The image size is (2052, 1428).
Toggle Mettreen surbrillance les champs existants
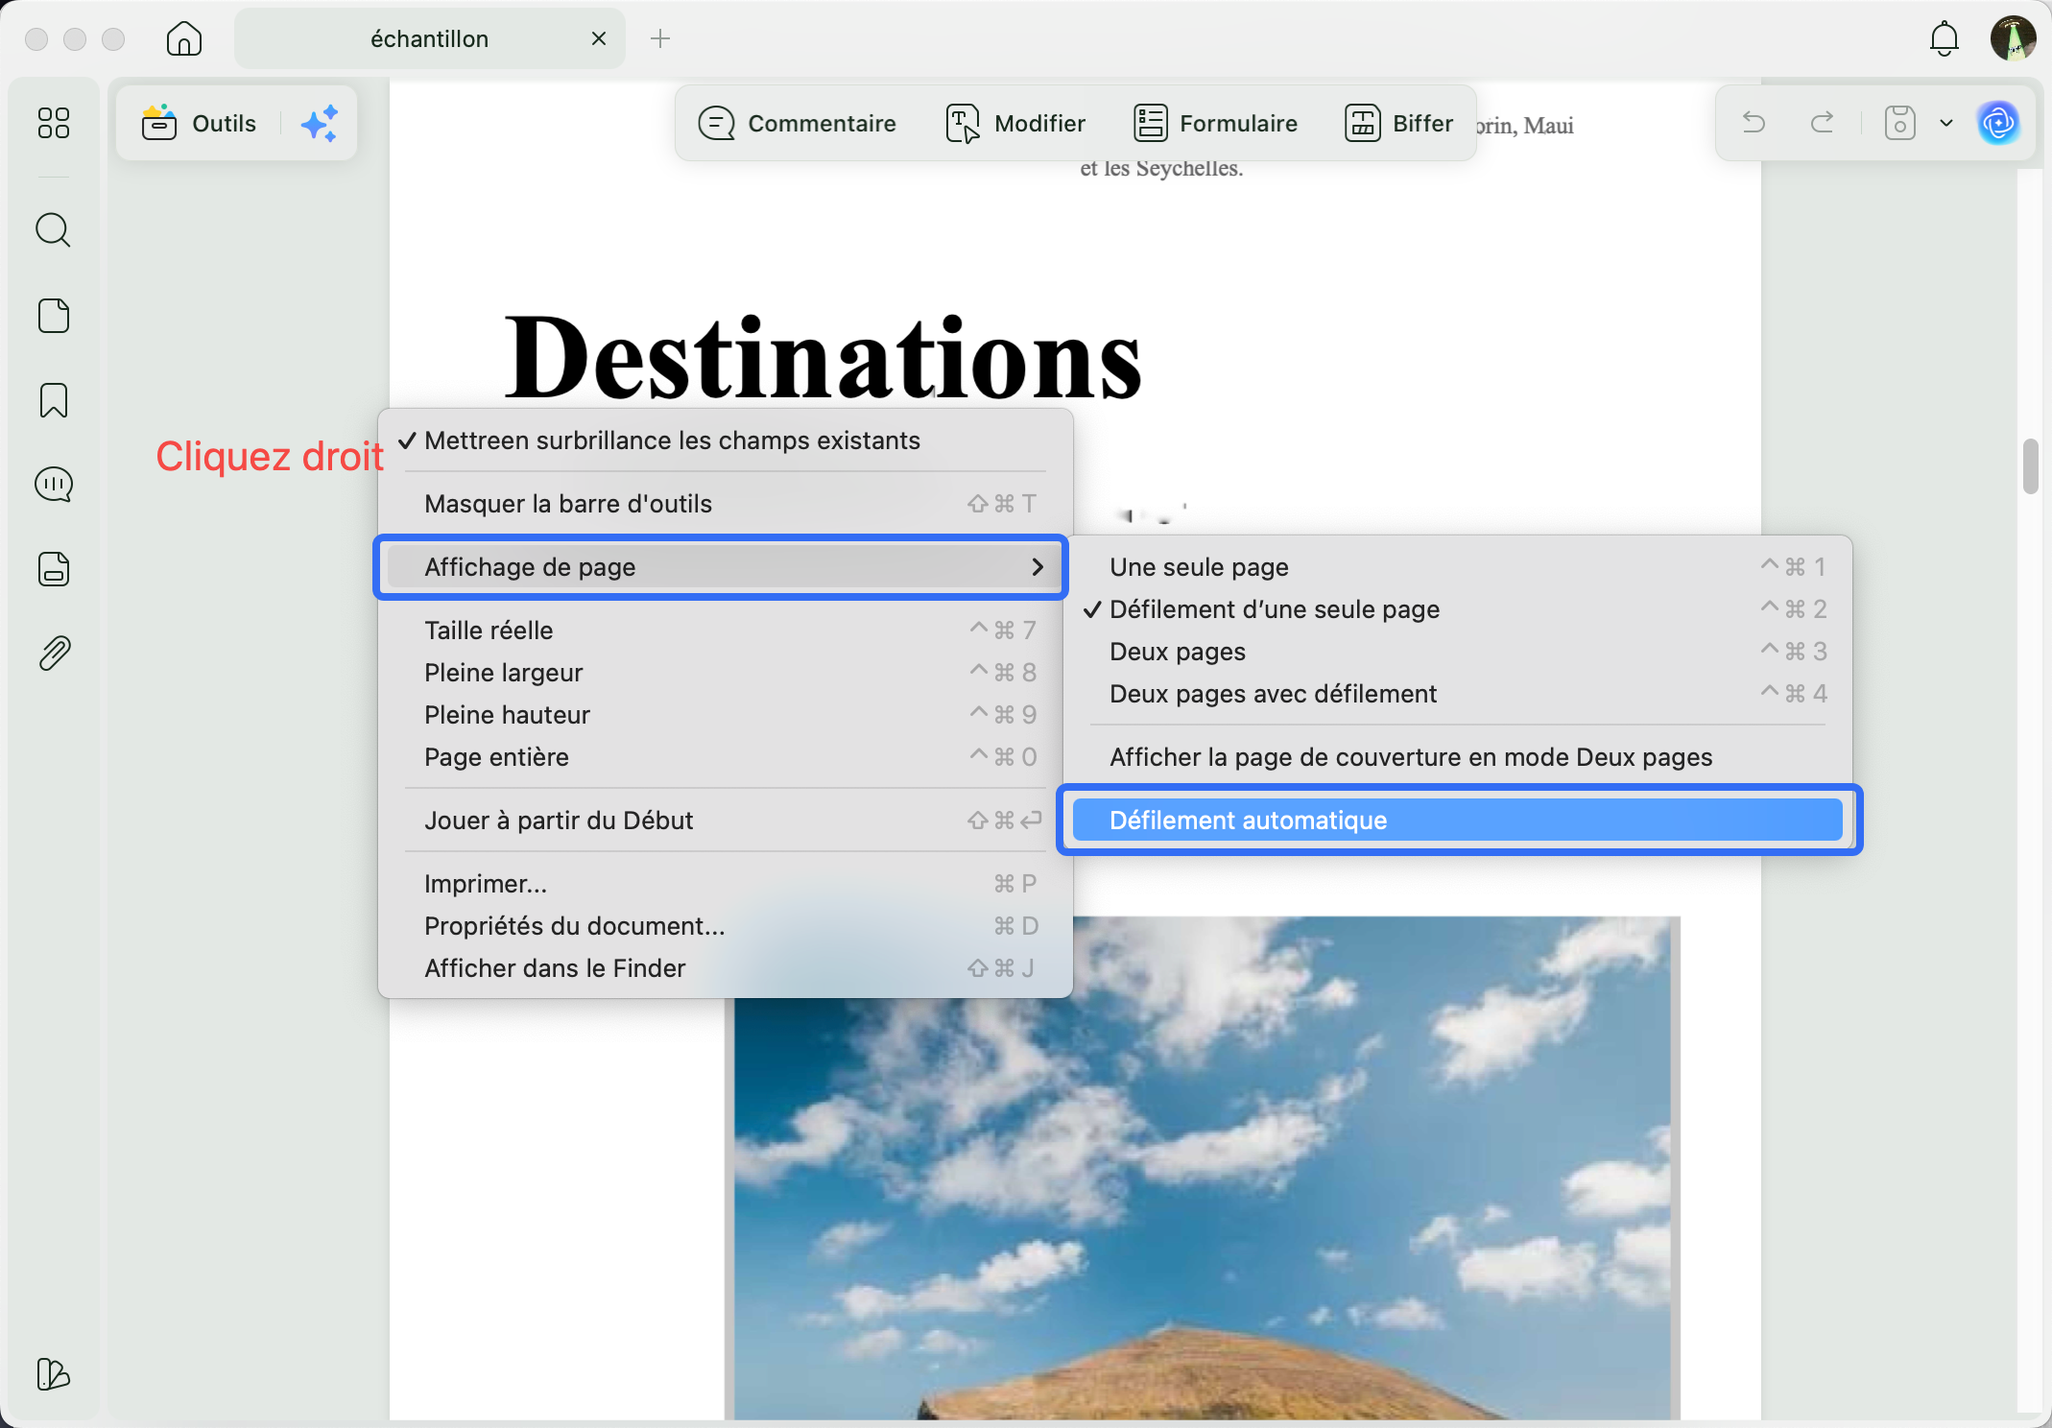[726, 440]
